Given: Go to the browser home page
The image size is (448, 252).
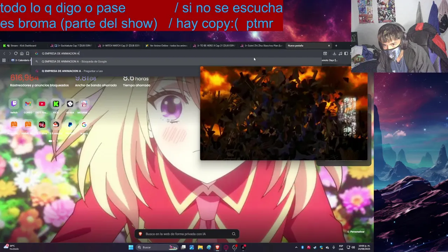Looking at the screenshot, I should click(22, 54).
